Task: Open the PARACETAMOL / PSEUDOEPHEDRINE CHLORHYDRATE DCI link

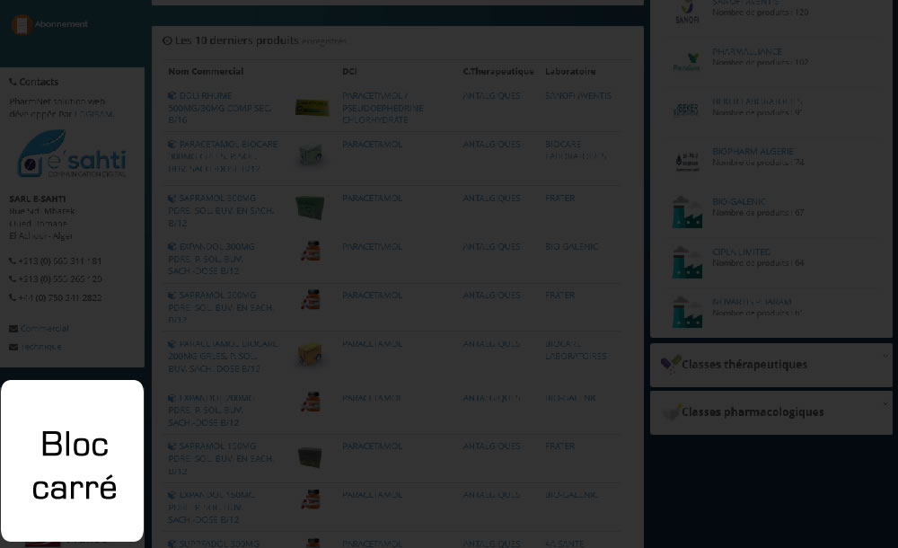Action: pyautogui.click(x=383, y=108)
